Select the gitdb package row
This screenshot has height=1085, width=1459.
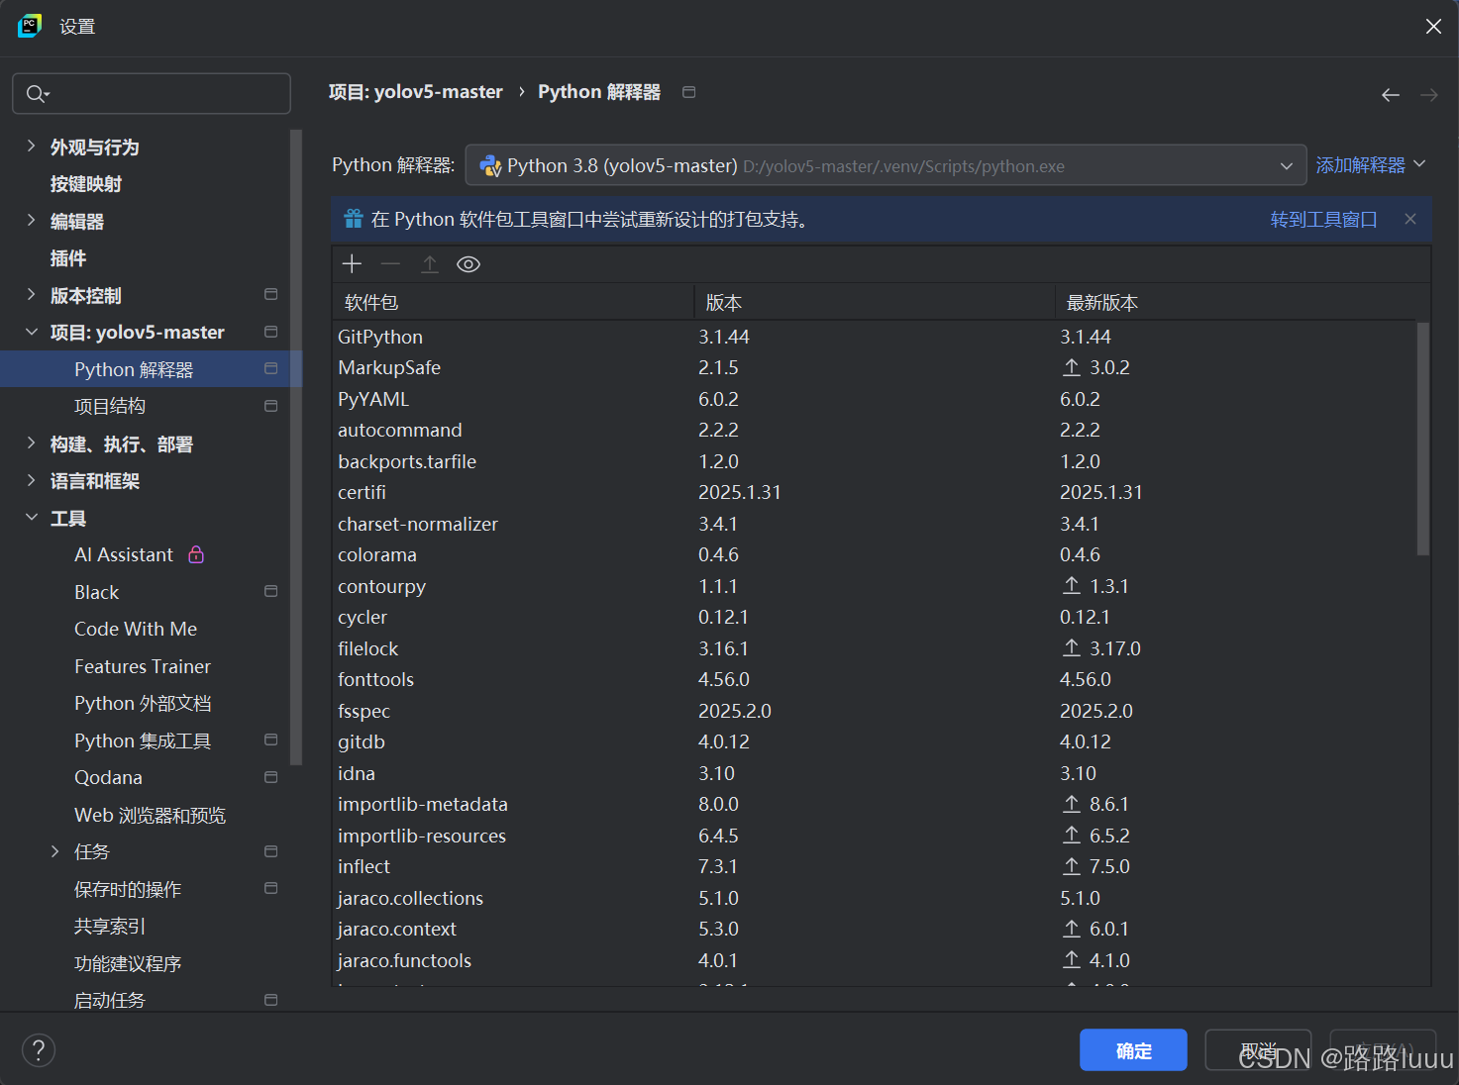(874, 741)
